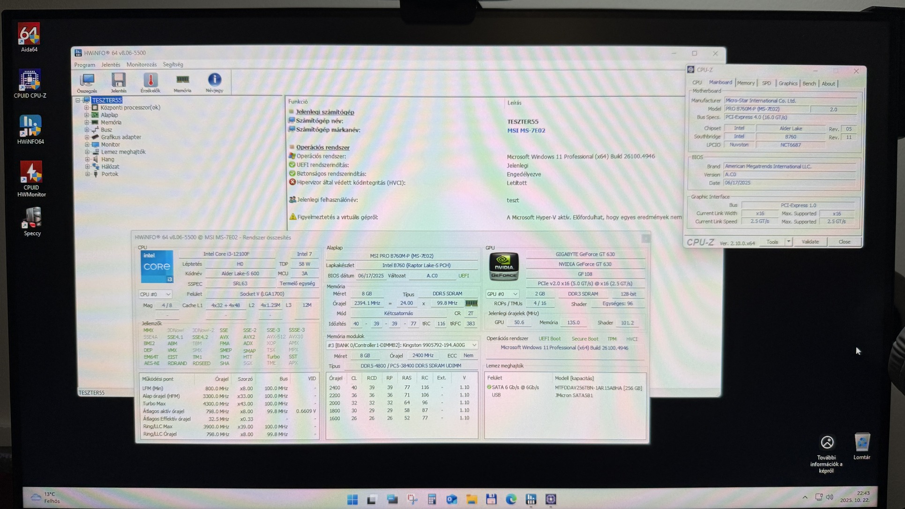Click the Tools button in CPU-Z
Screen dimensions: 905x509
[x=772, y=242]
